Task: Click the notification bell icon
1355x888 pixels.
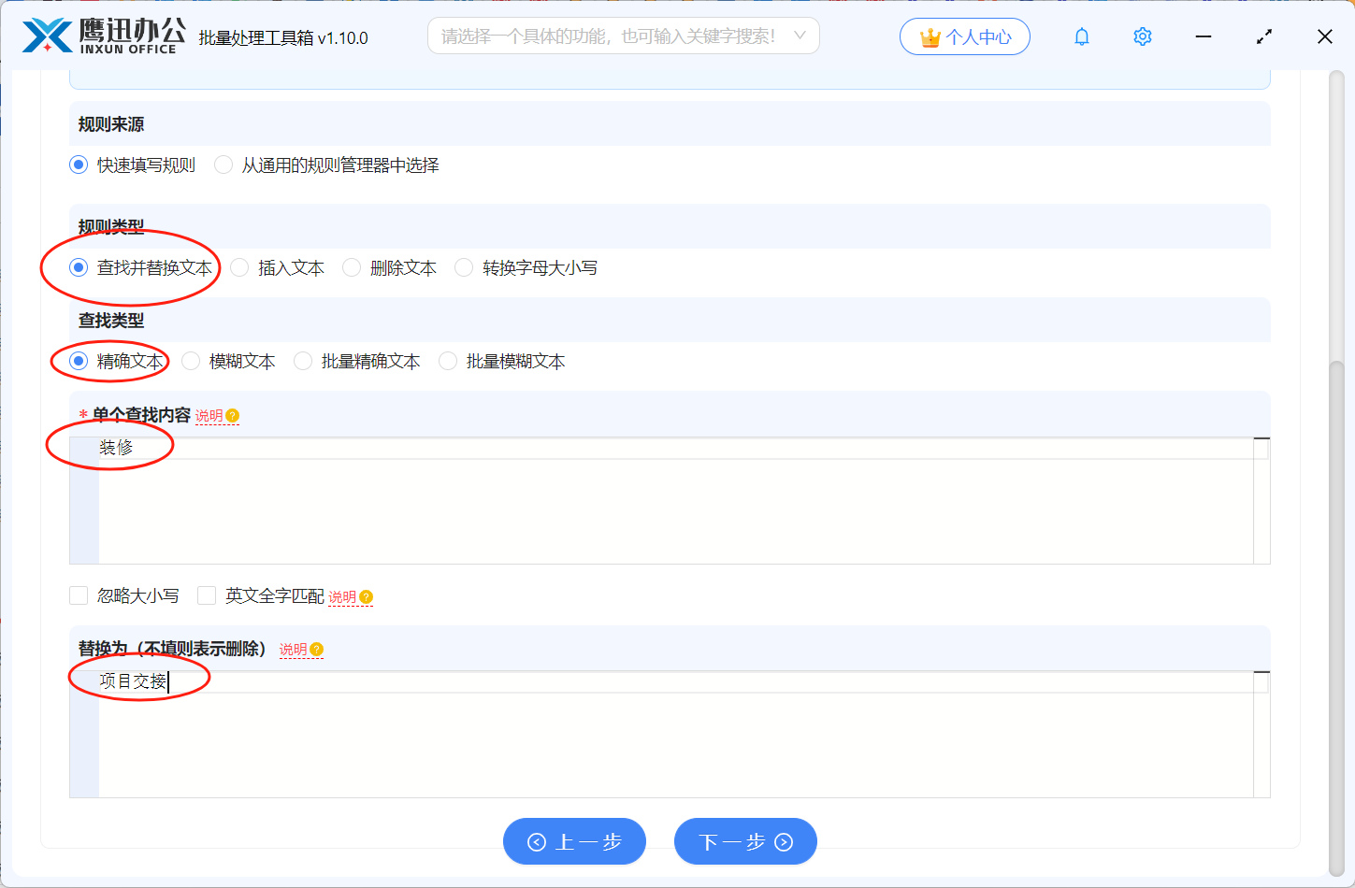Action: tap(1081, 36)
